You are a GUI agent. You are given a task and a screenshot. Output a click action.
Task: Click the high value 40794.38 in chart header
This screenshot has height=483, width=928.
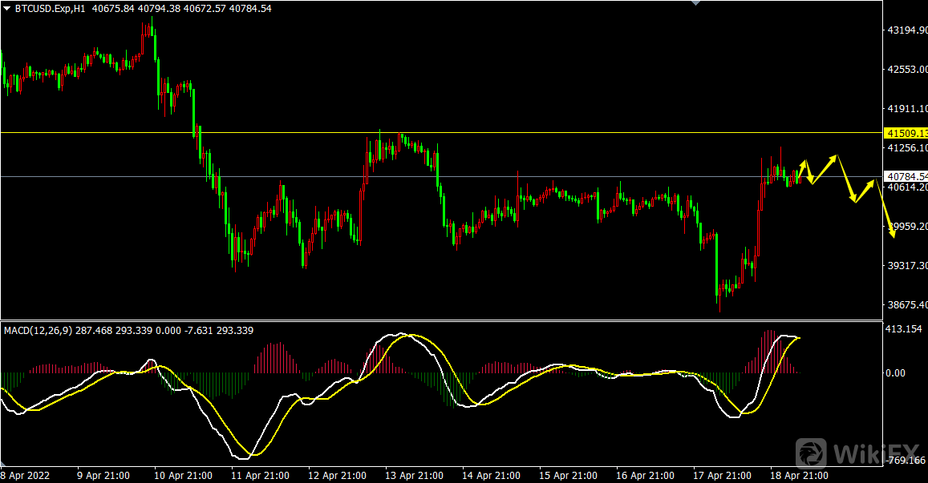159,9
